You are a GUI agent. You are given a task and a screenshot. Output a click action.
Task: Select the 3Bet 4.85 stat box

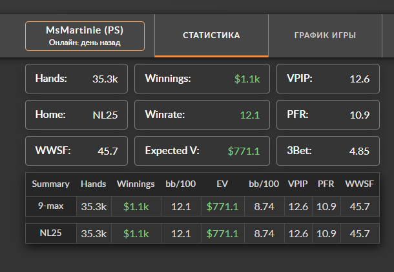tap(328, 151)
